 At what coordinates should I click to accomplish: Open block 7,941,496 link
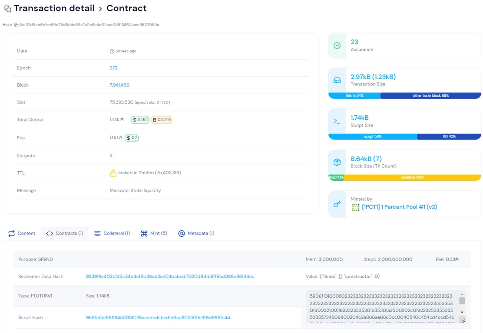118,85
